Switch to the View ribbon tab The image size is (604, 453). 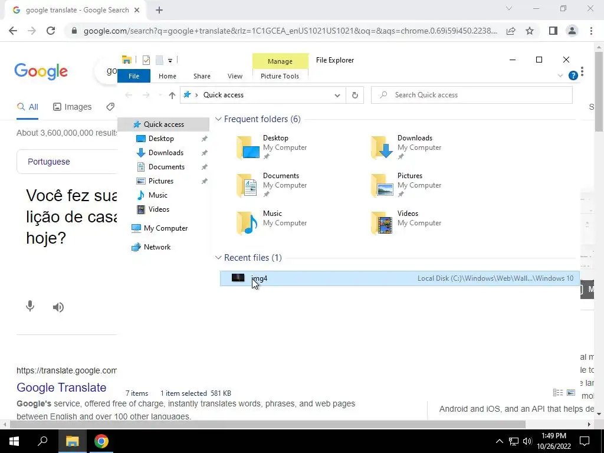(x=235, y=76)
